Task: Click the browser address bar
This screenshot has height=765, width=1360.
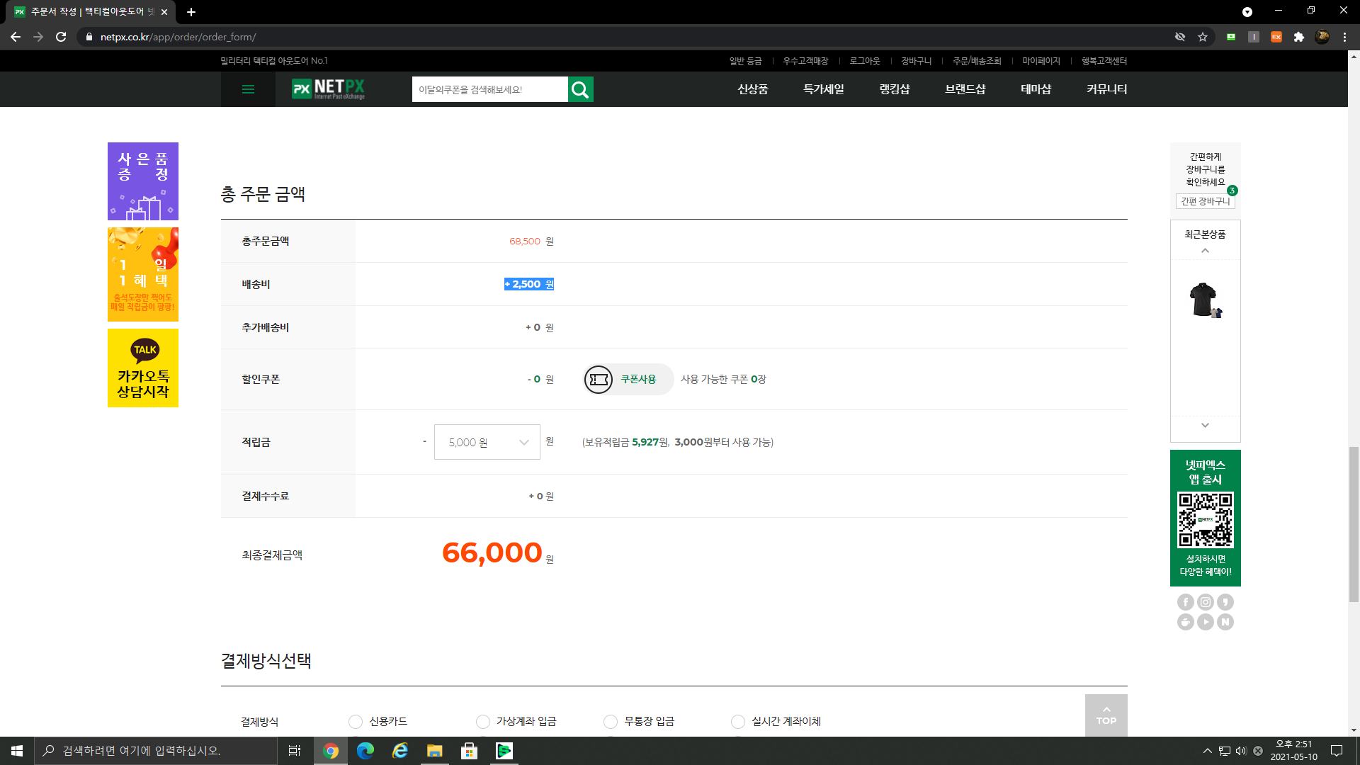Action: point(623,37)
